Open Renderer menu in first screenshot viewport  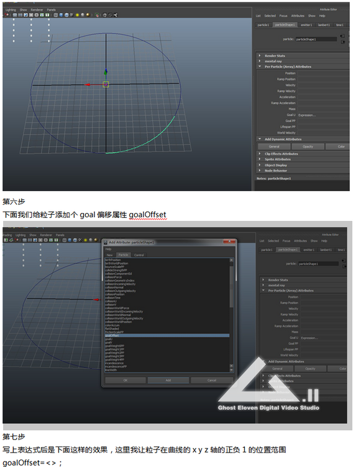pos(37,10)
